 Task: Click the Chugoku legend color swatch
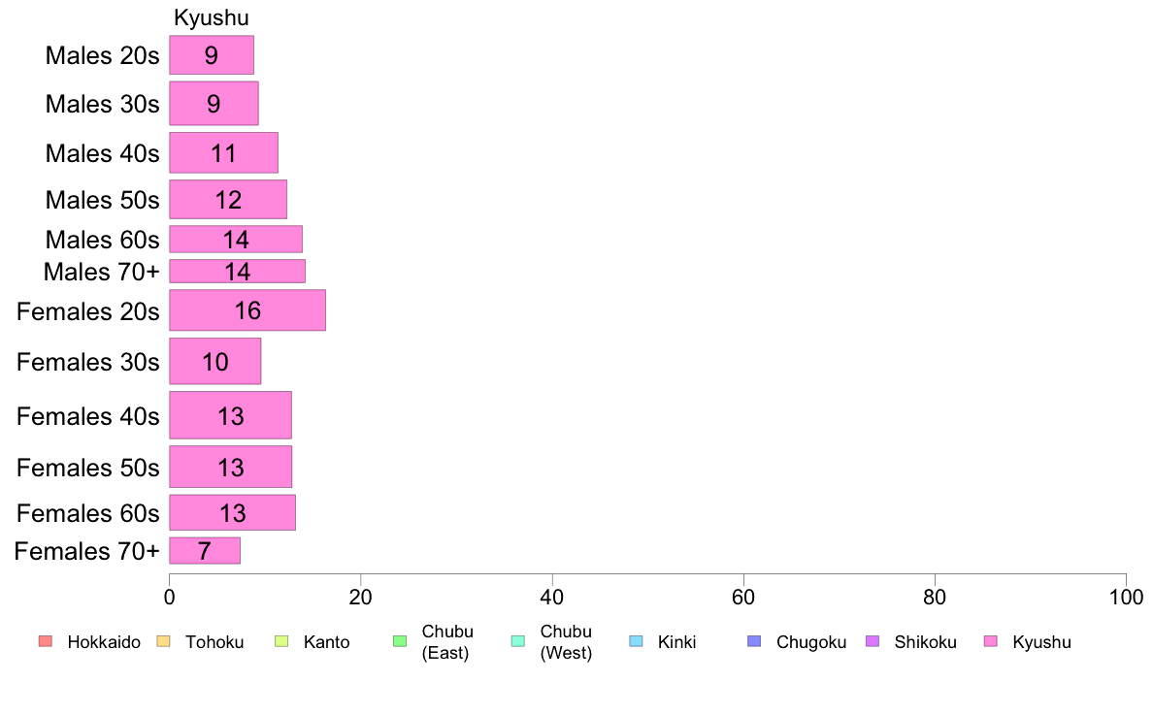754,641
